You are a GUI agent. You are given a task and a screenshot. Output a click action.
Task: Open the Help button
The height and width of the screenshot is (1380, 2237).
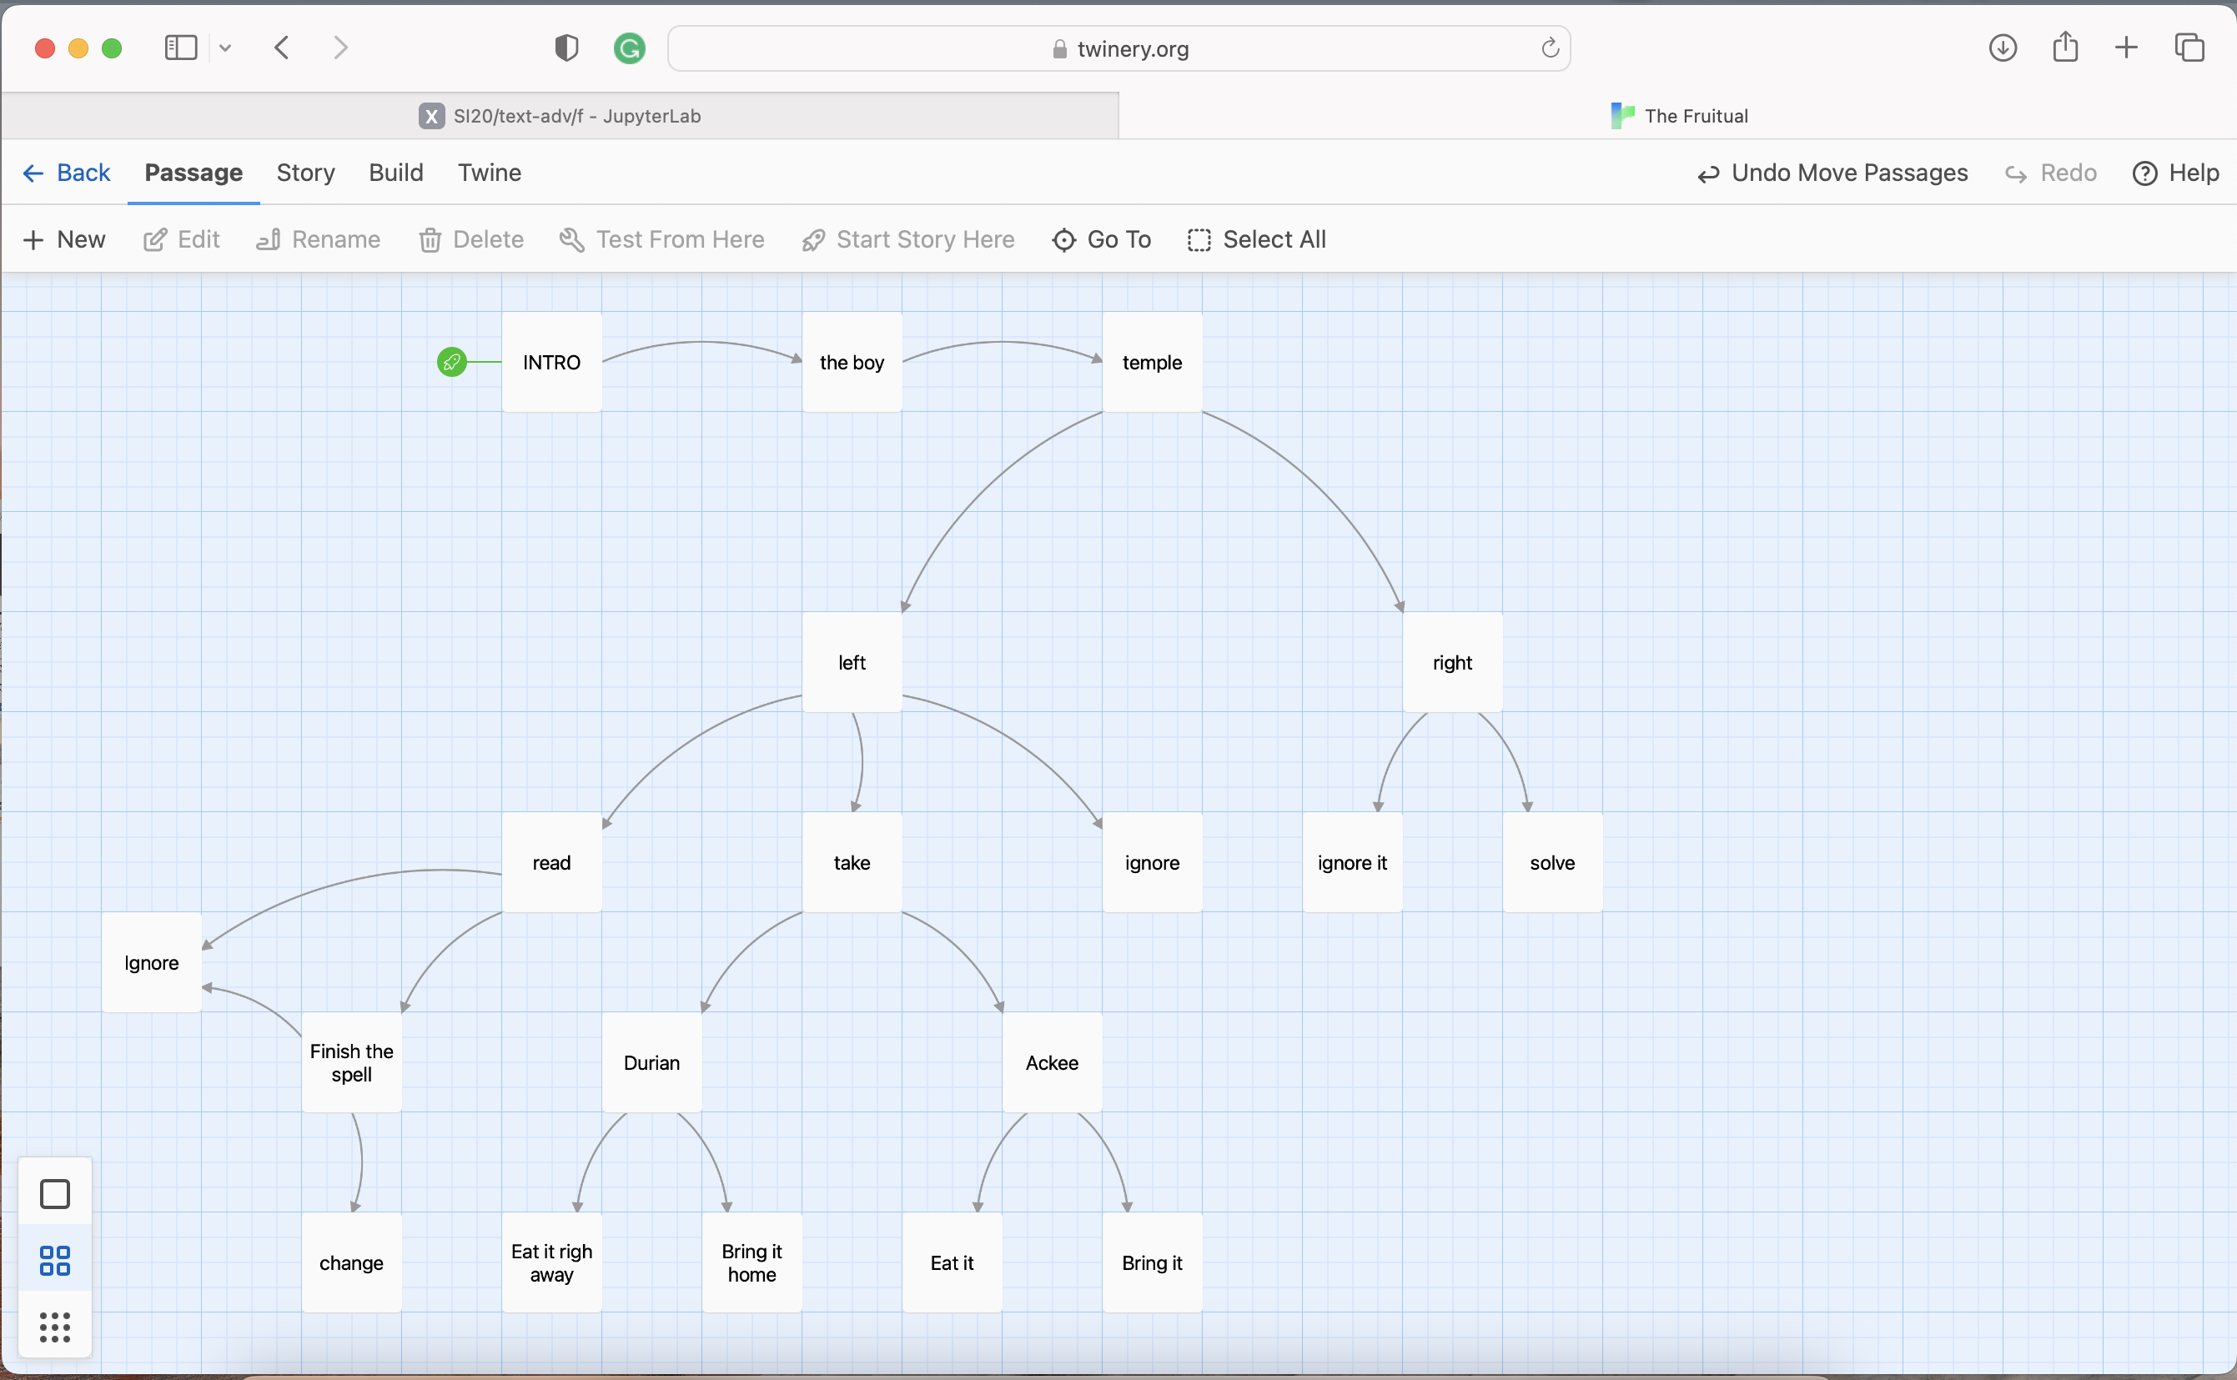[x=2176, y=173]
